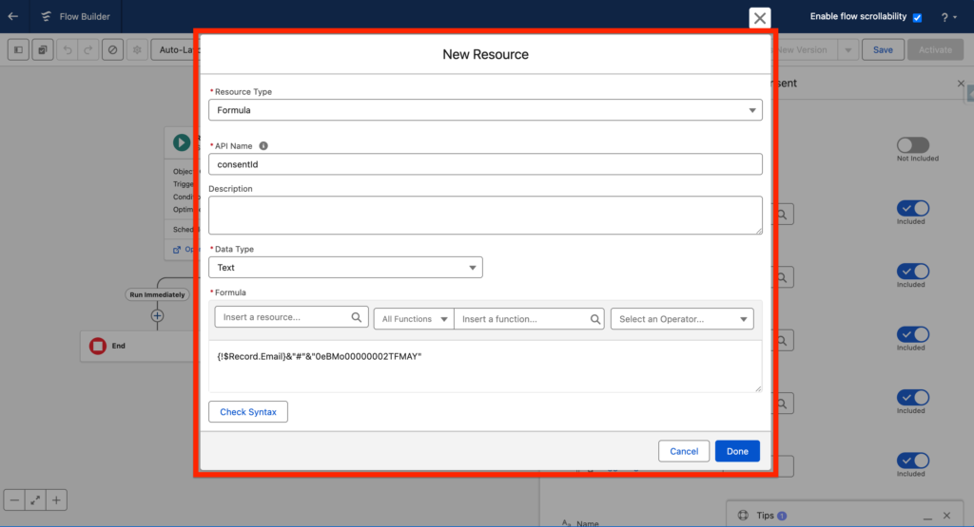Open the Resource Type dropdown

click(x=485, y=110)
